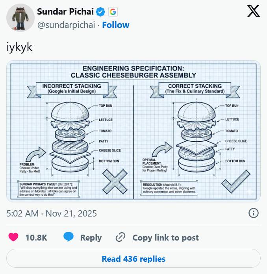Image resolution: width=267 pixels, height=274 pixels.
Task: Open Read 436 replies
Action: click(133, 259)
